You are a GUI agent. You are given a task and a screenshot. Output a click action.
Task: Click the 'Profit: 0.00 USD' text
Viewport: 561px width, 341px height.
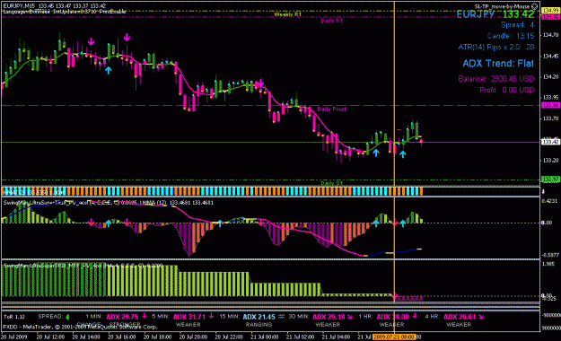pyautogui.click(x=506, y=90)
